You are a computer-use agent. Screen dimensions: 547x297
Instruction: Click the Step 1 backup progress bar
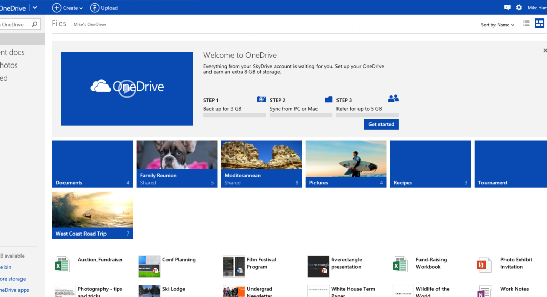234,115
